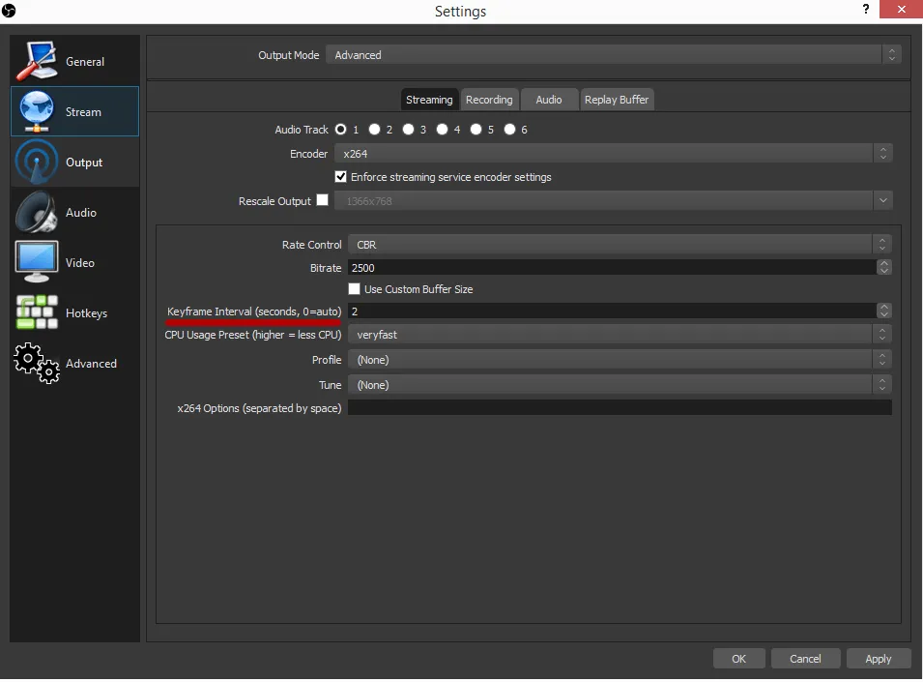The height and width of the screenshot is (682, 923).
Task: Open the Profile dropdown
Action: pyautogui.click(x=620, y=360)
